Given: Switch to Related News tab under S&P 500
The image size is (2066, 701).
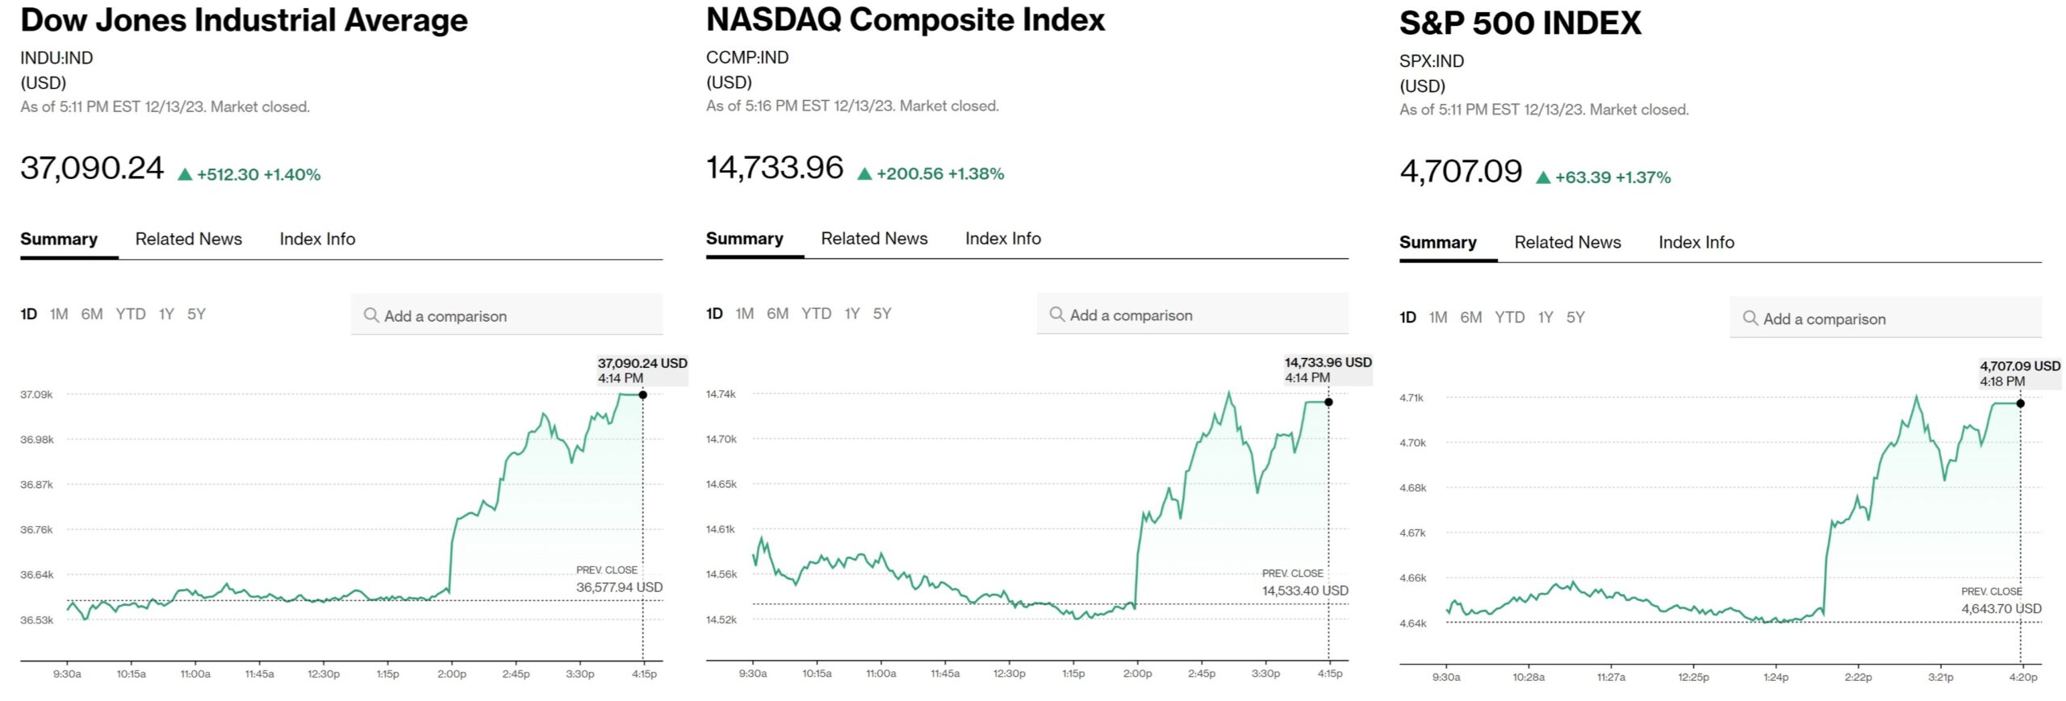Looking at the screenshot, I should (1567, 242).
